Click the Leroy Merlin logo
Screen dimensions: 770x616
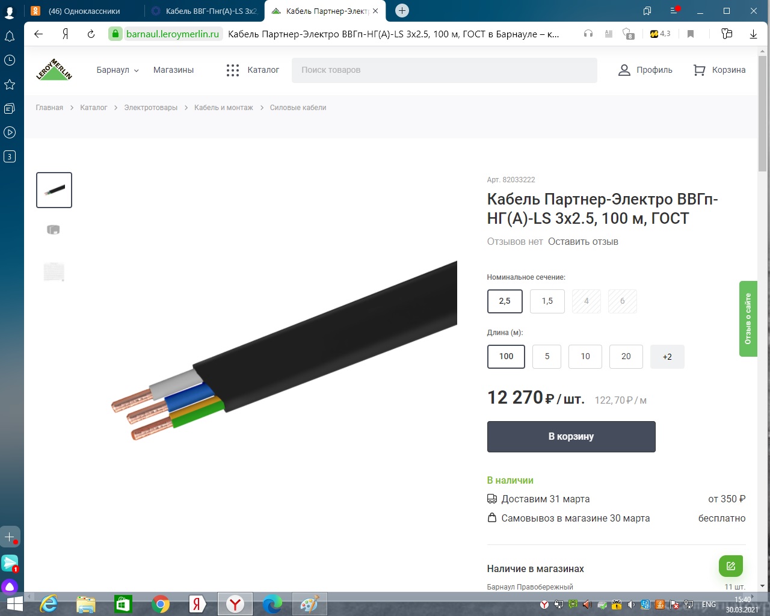[x=54, y=70]
